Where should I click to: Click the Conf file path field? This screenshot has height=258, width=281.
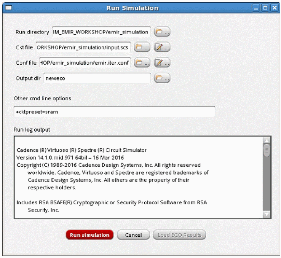coord(85,63)
